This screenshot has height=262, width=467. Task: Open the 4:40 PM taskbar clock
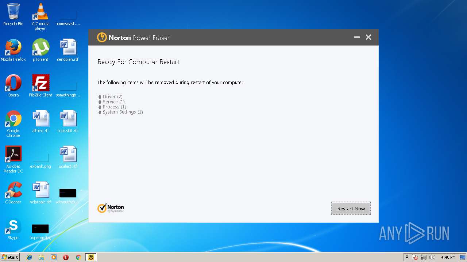[x=448, y=257]
